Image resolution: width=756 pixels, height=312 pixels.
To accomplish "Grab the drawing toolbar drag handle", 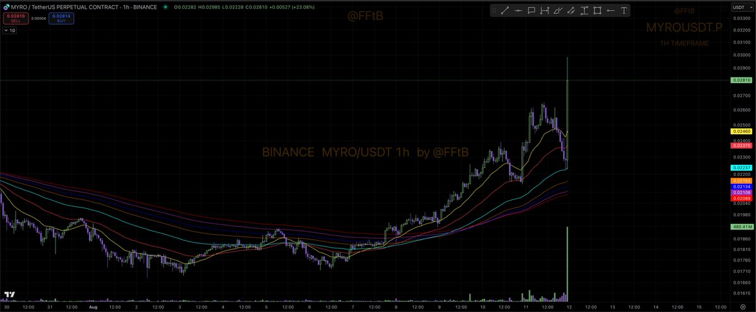I will point(494,11).
